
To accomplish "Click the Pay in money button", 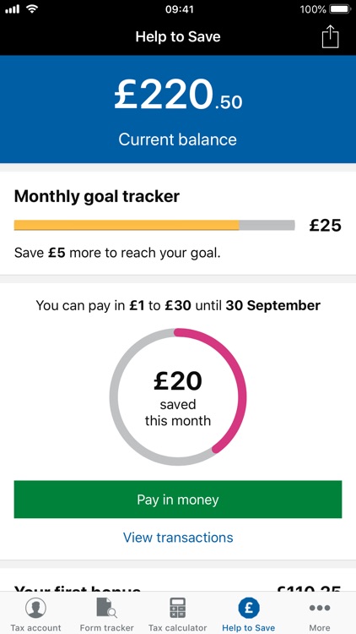I will click(178, 500).
